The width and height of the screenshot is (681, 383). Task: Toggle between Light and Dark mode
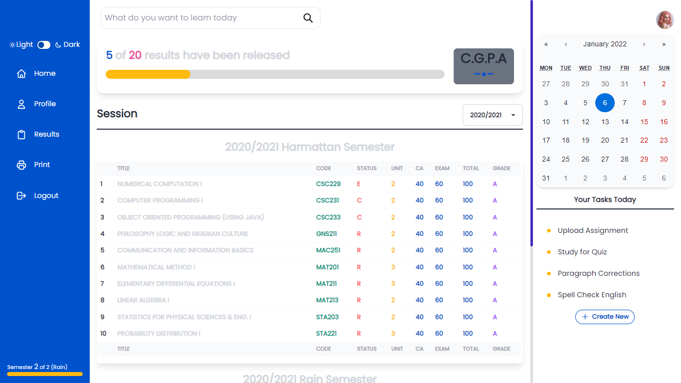[44, 44]
